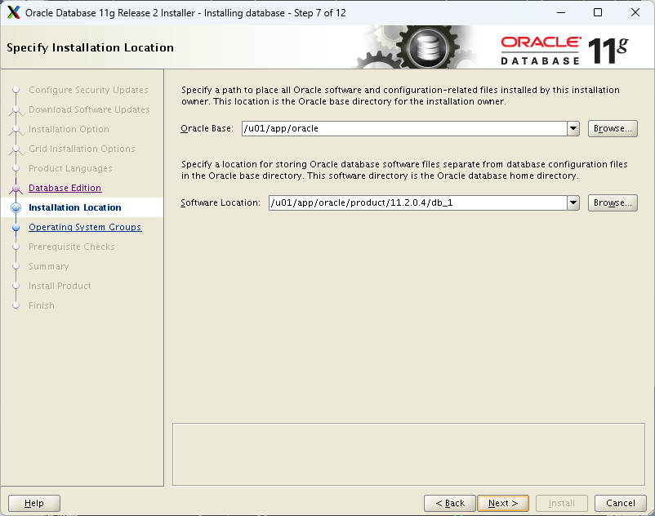Open the Software Location path dropdown

[573, 203]
